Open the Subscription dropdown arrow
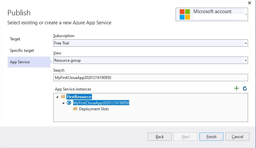This screenshot has width=256, height=148. click(x=245, y=43)
